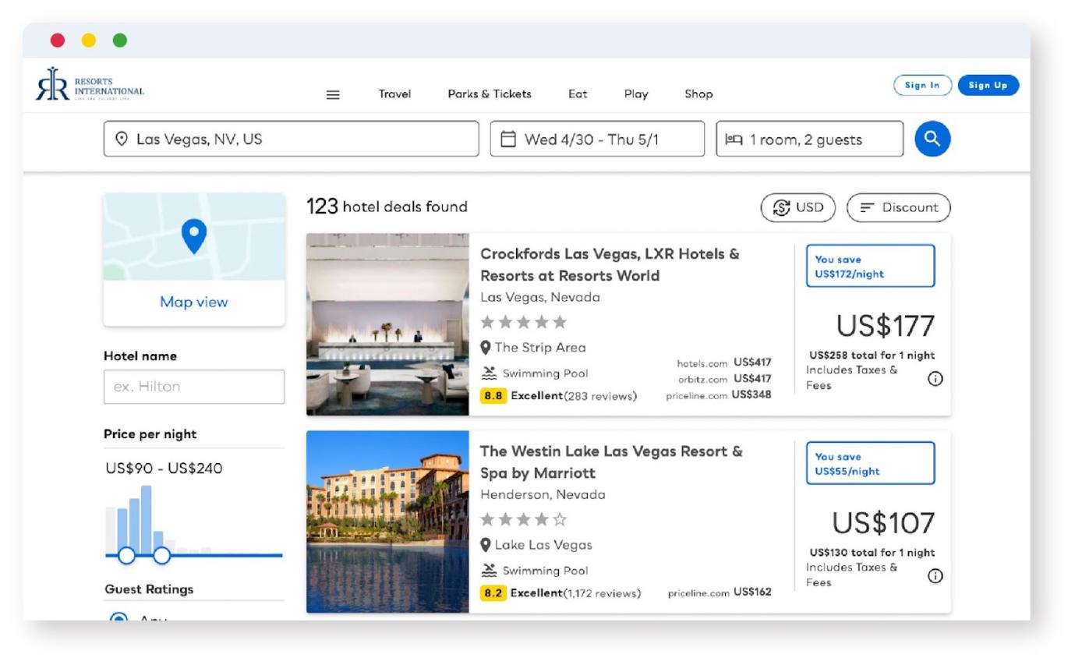This screenshot has height=665, width=1075.
Task: Open the Discount sort dropdown
Action: 899,207
